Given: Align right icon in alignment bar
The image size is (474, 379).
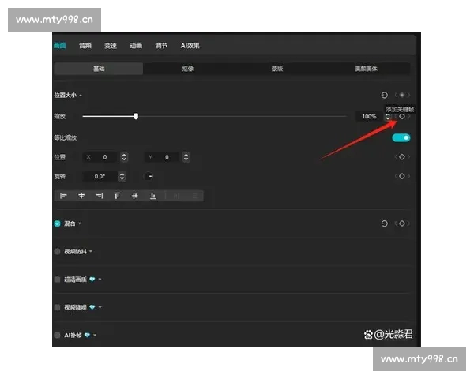Looking at the screenshot, I should pyautogui.click(x=100, y=196).
